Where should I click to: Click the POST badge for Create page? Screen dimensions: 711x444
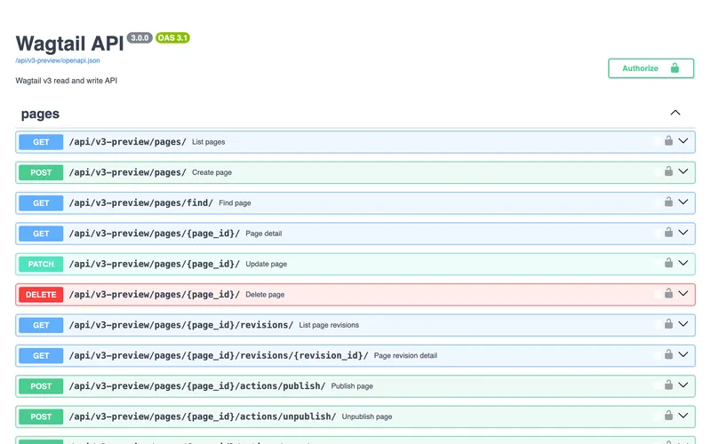click(41, 172)
